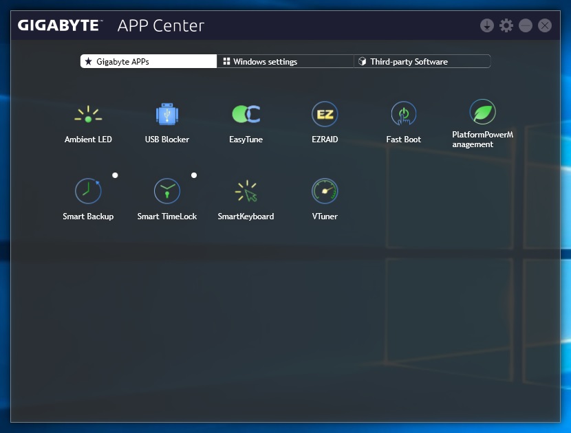This screenshot has width=571, height=433.
Task: Click the "EasyTune" label text
Action: 246,140
